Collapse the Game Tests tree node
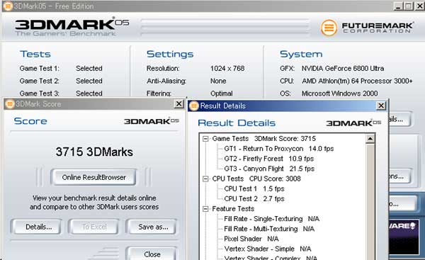 pyautogui.click(x=205, y=139)
